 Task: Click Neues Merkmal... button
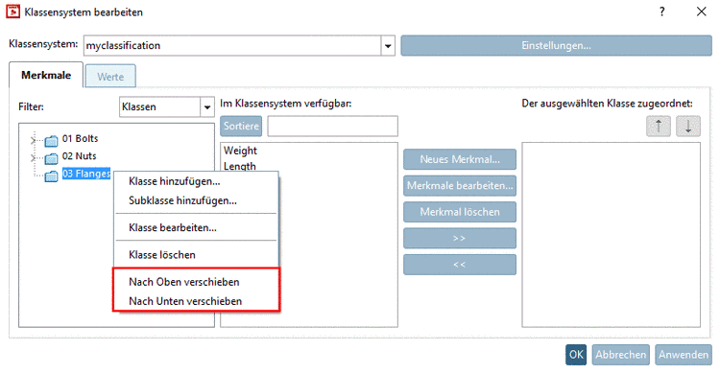[460, 159]
